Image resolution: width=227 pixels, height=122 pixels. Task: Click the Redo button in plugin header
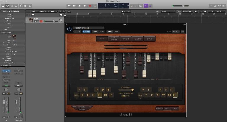click(x=116, y=32)
